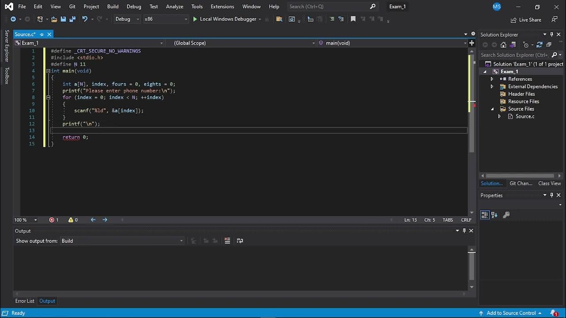Click Add to Source Control button
The width and height of the screenshot is (566, 318).
[510, 313]
